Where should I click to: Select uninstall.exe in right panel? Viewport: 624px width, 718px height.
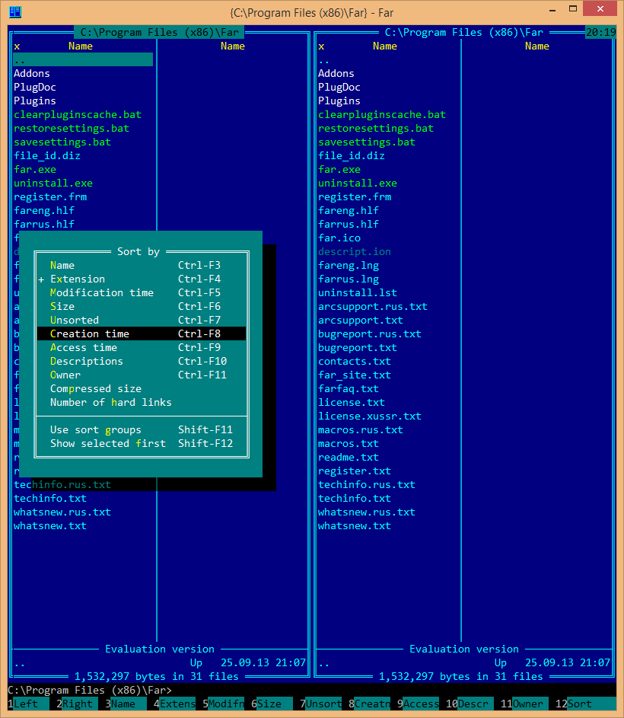358,183
